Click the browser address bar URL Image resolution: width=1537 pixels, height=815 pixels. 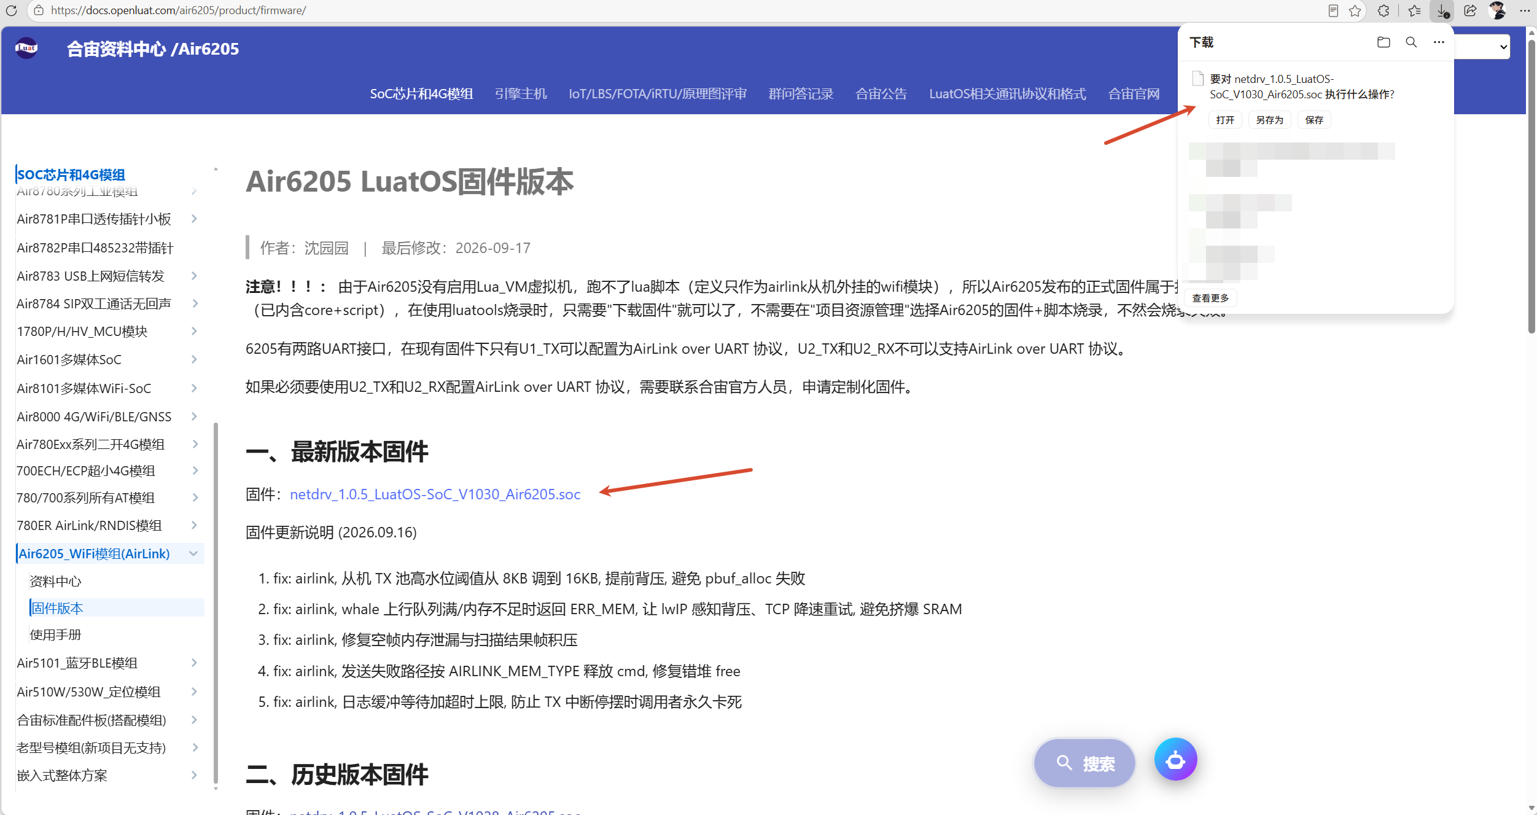pyautogui.click(x=178, y=10)
